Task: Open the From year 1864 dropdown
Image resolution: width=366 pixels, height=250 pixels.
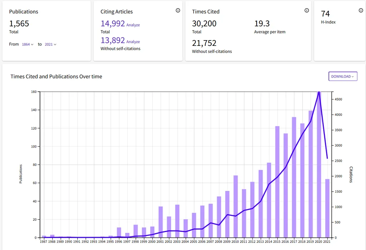Action: 28,44
